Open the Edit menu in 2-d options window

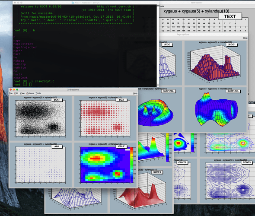point(16,93)
